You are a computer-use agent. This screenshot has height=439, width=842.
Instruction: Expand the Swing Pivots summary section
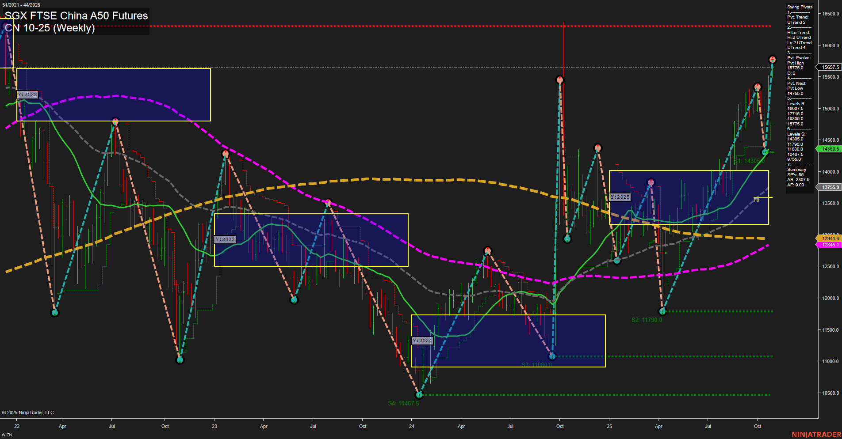click(796, 169)
